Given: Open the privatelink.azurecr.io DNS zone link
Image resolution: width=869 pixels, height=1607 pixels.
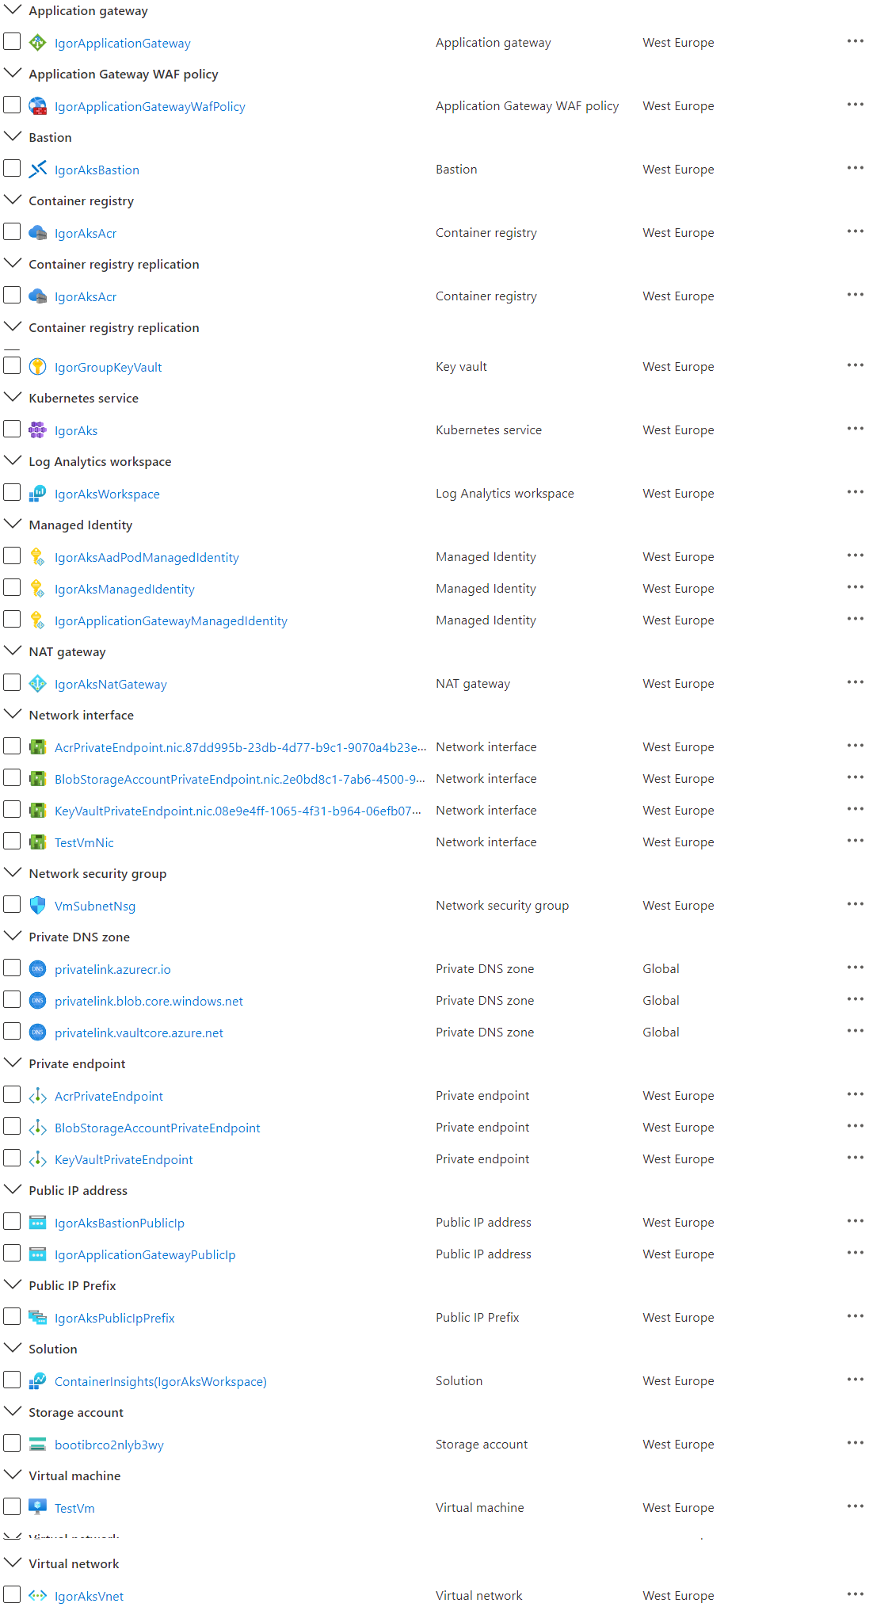Looking at the screenshot, I should coord(112,969).
